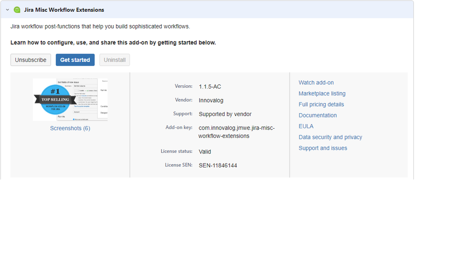466x262 pixels.
Task: Click the Add-on key: label
Action: (x=179, y=127)
